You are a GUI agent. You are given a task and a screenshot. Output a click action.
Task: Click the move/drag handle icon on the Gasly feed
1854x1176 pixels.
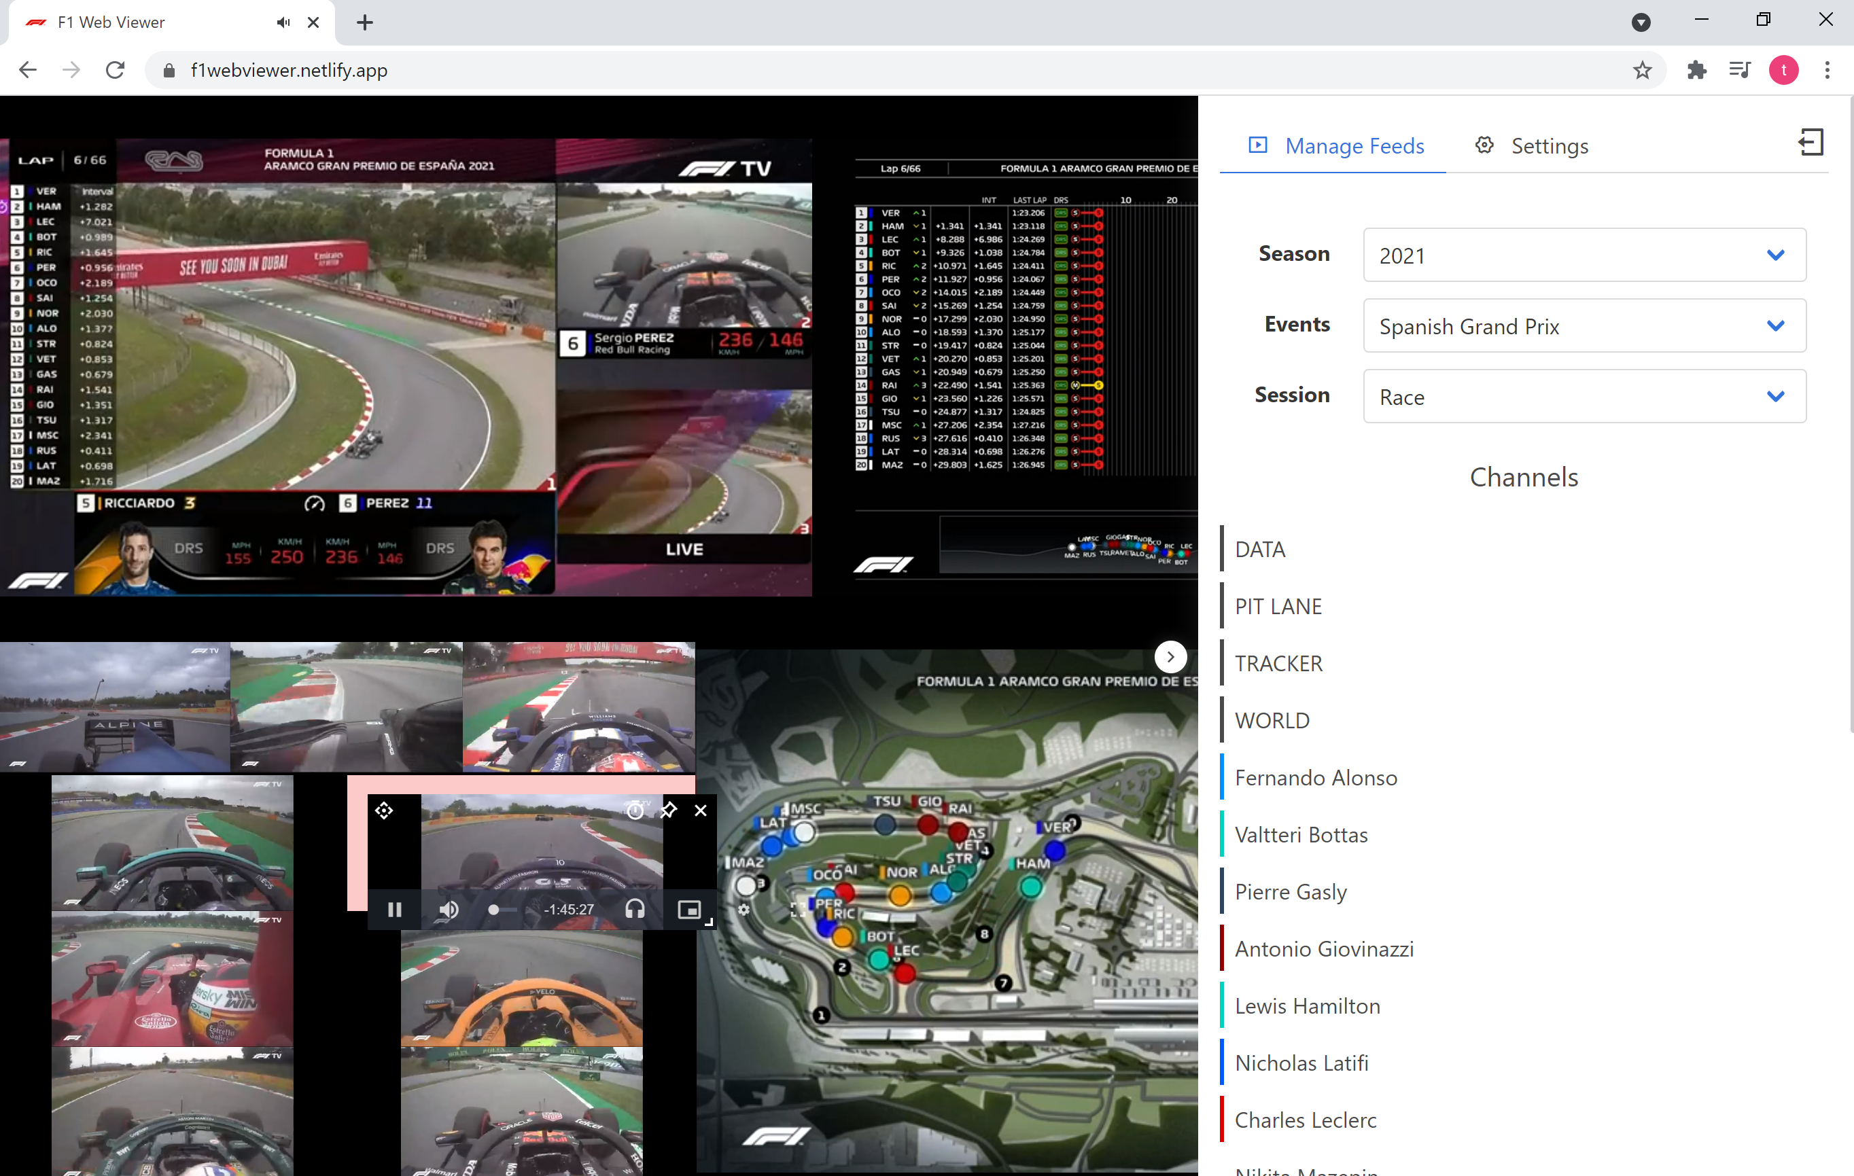[x=384, y=810]
